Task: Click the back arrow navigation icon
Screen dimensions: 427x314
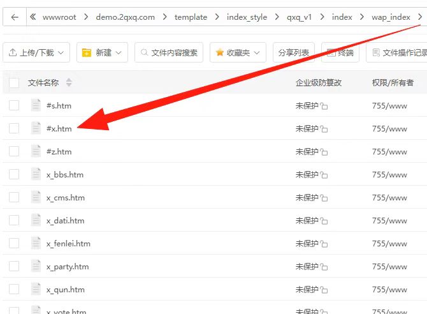Action: pyautogui.click(x=15, y=17)
